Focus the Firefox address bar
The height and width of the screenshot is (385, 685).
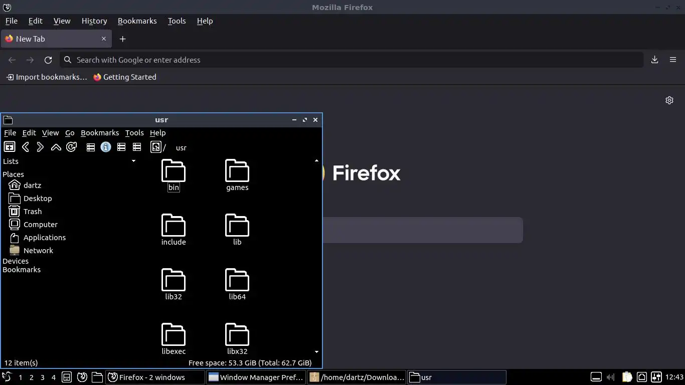pyautogui.click(x=351, y=60)
